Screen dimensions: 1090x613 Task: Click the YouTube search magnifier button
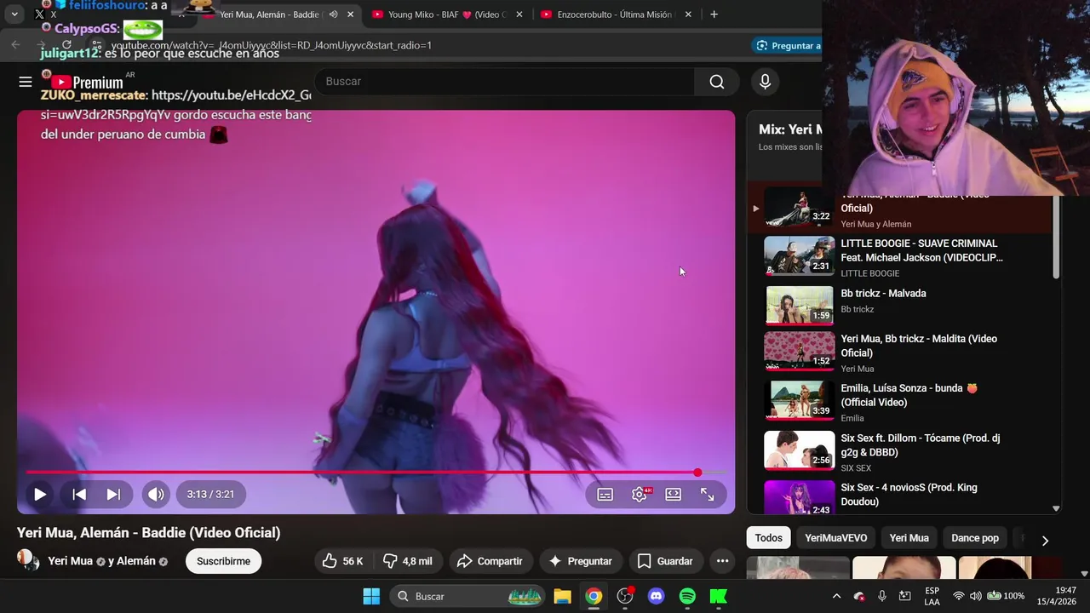coord(717,82)
